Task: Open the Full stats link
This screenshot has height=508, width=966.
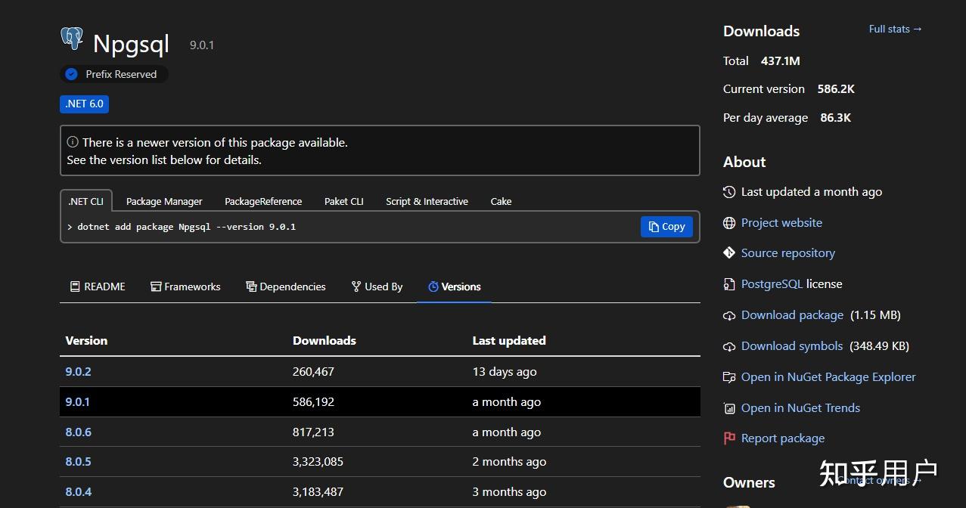Action: [894, 29]
